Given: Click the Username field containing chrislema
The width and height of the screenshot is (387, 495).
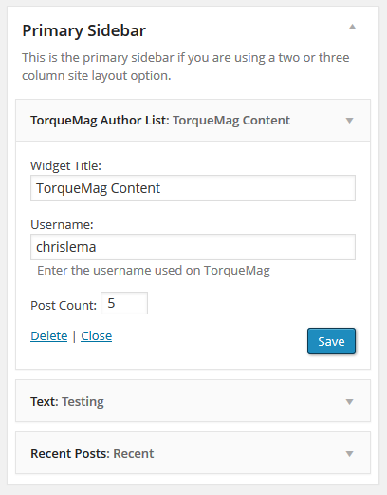Looking at the screenshot, I should (193, 247).
